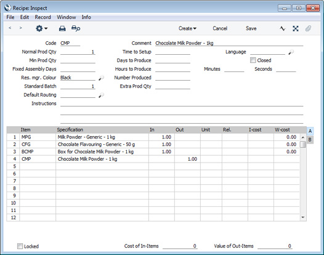This screenshot has height=255, width=324.
Task: Open the Record menu
Action: click(43, 17)
